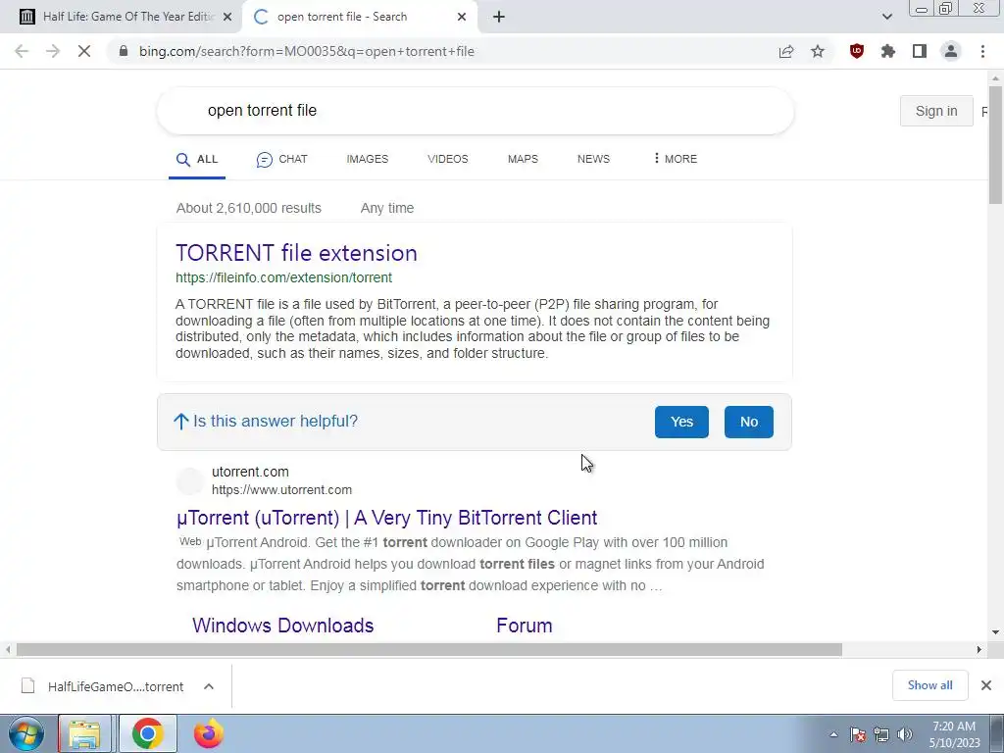Mark answer helpful with Yes
Viewport: 1004px width, 753px height.
(x=681, y=422)
